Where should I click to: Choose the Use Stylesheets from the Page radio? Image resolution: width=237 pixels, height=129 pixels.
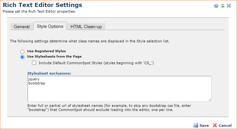pyautogui.click(x=22, y=57)
